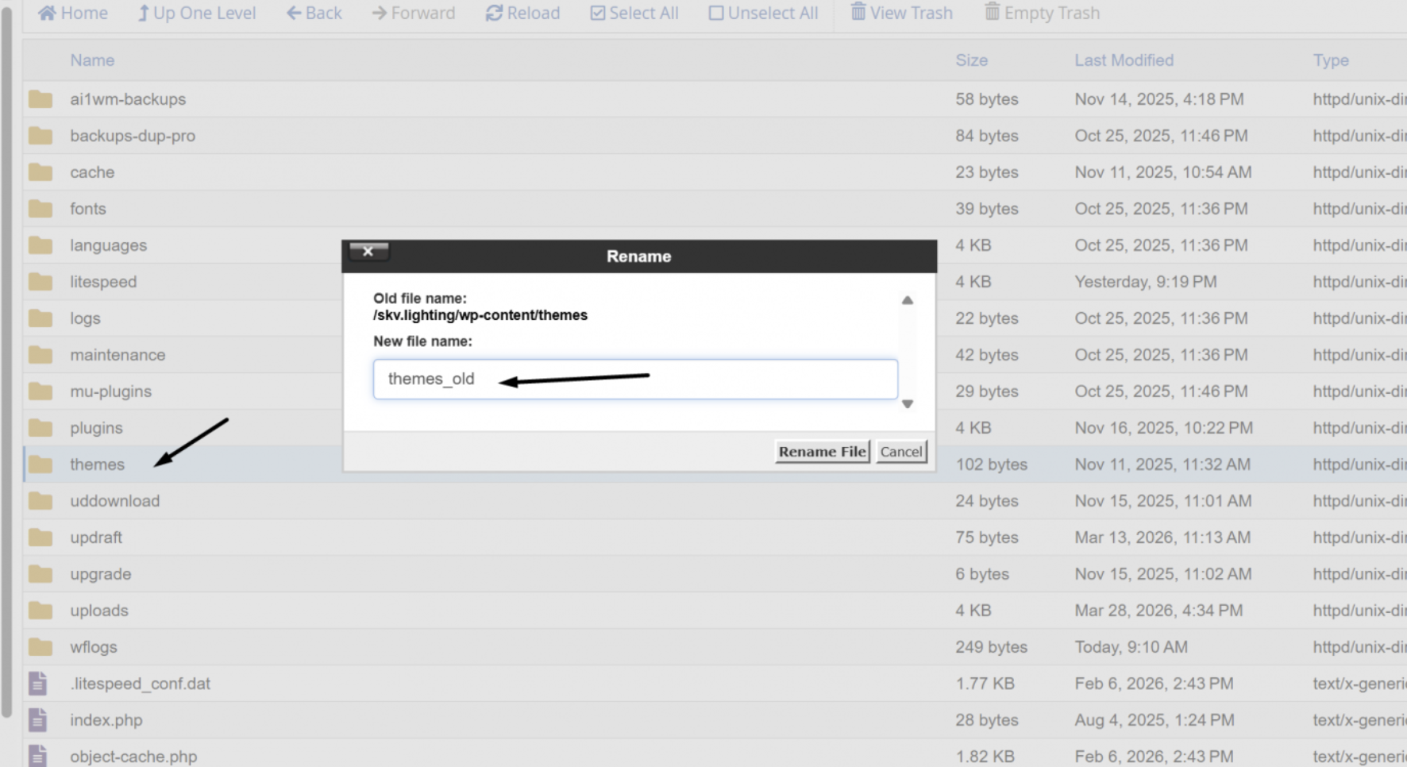Click the mu-plugins folder icon
Image resolution: width=1407 pixels, height=767 pixels.
[40, 391]
